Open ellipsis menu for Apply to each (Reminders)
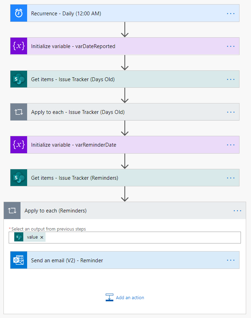Image resolution: width=251 pixels, height=318 pixels. pyautogui.click(x=237, y=211)
